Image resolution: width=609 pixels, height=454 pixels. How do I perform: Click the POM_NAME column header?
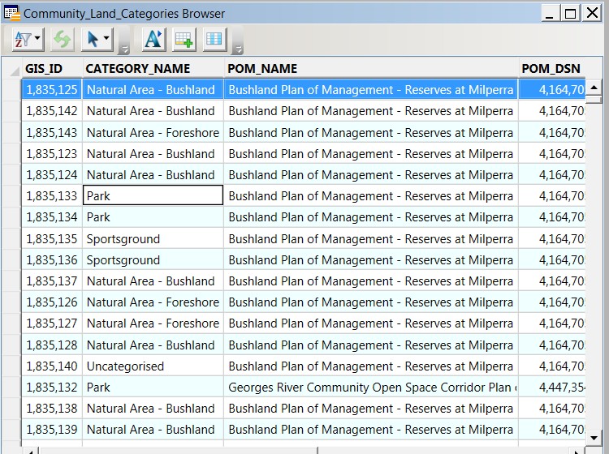(263, 69)
